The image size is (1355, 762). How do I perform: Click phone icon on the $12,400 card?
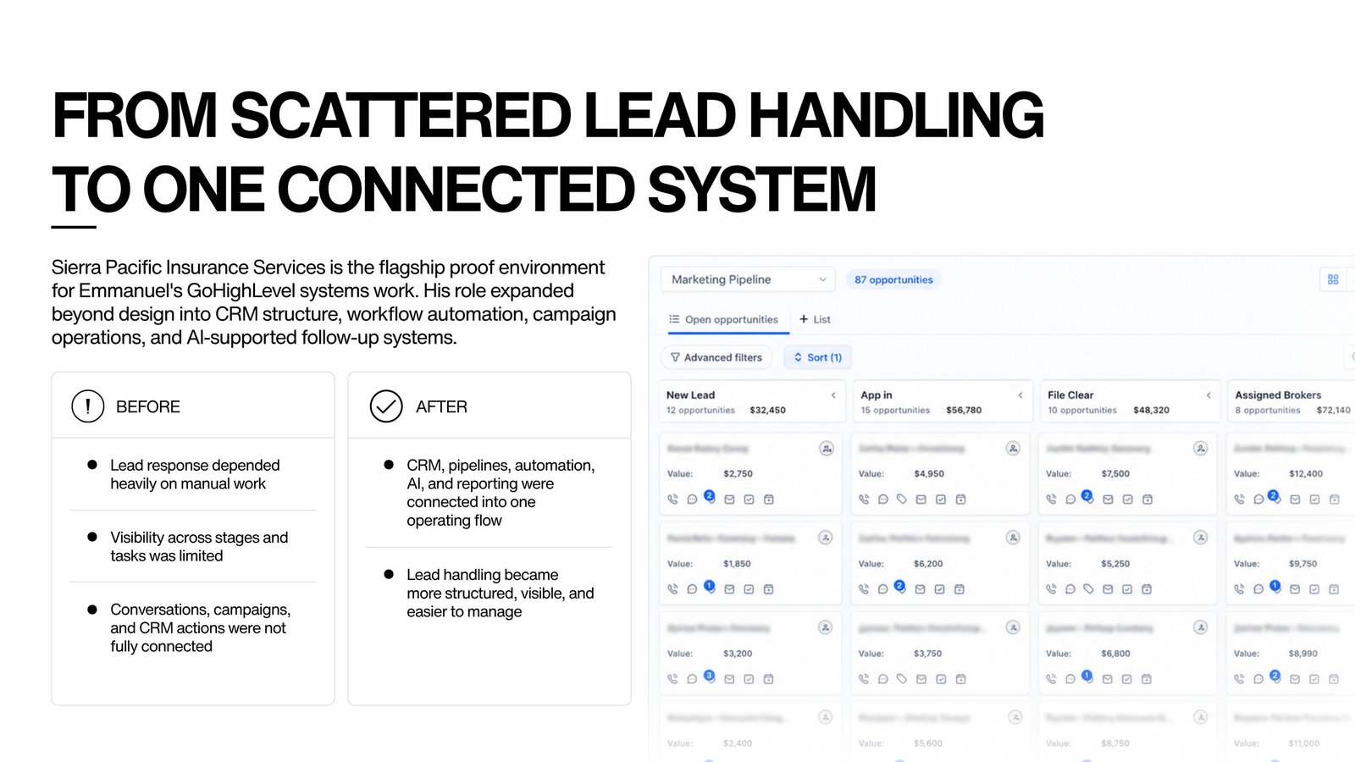point(1239,500)
